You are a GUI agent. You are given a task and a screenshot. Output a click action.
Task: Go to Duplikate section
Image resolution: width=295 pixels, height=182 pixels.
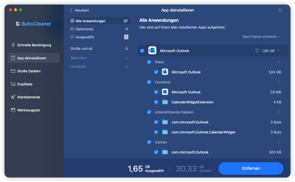point(34,84)
